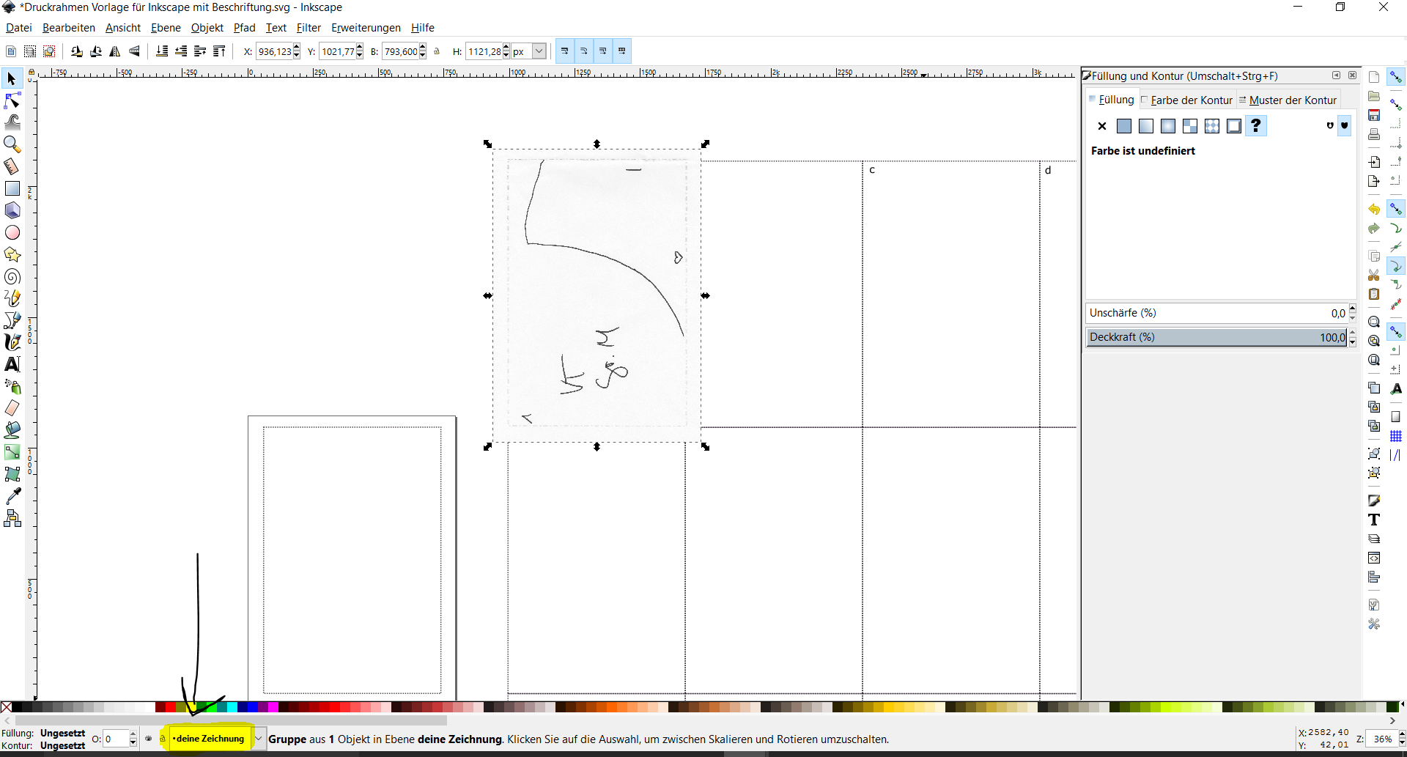The image size is (1407, 757).
Task: Expand the layer selector dropdown
Action: 259,739
